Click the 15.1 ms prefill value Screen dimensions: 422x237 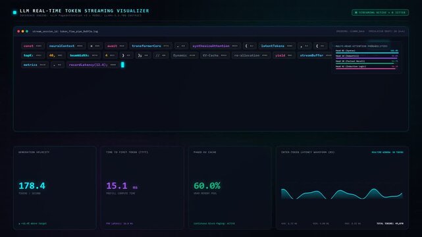click(122, 186)
